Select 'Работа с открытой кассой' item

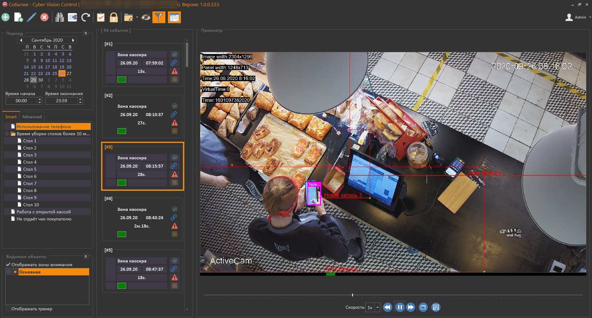point(44,212)
